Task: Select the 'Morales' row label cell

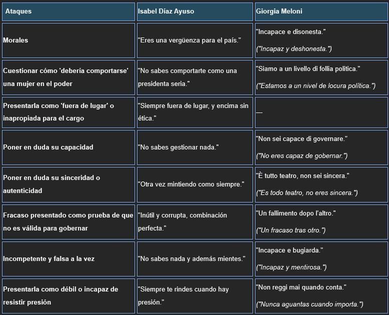Action: click(x=15, y=40)
